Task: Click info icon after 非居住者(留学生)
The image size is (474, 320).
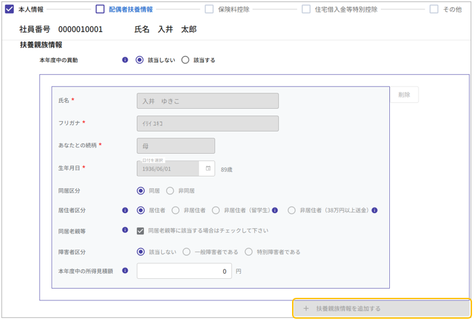Action: 275,211
